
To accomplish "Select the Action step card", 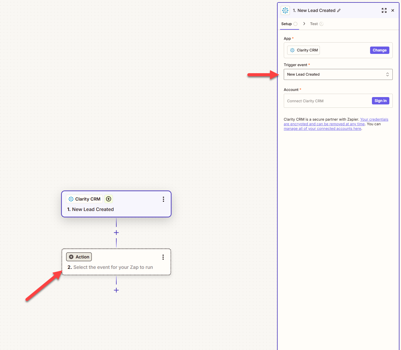I will 116,262.
